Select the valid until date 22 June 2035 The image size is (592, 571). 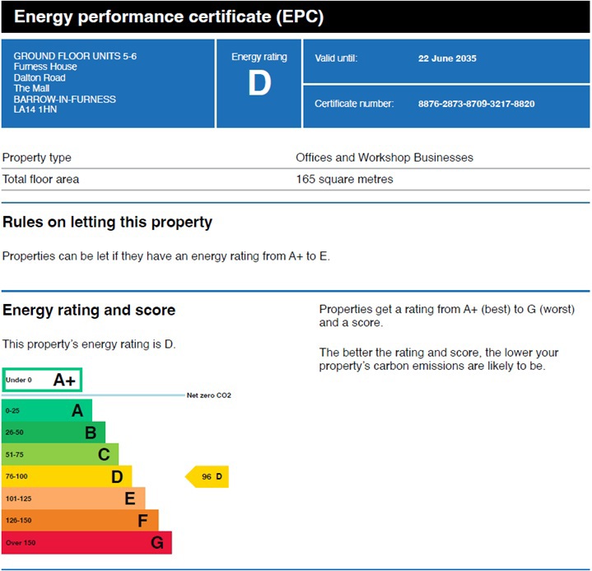point(447,59)
